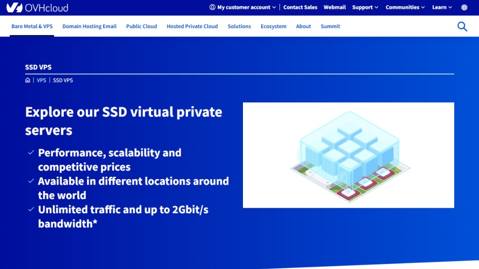This screenshot has width=479, height=269.
Task: Click the Available in different locations text
Action: click(133, 188)
